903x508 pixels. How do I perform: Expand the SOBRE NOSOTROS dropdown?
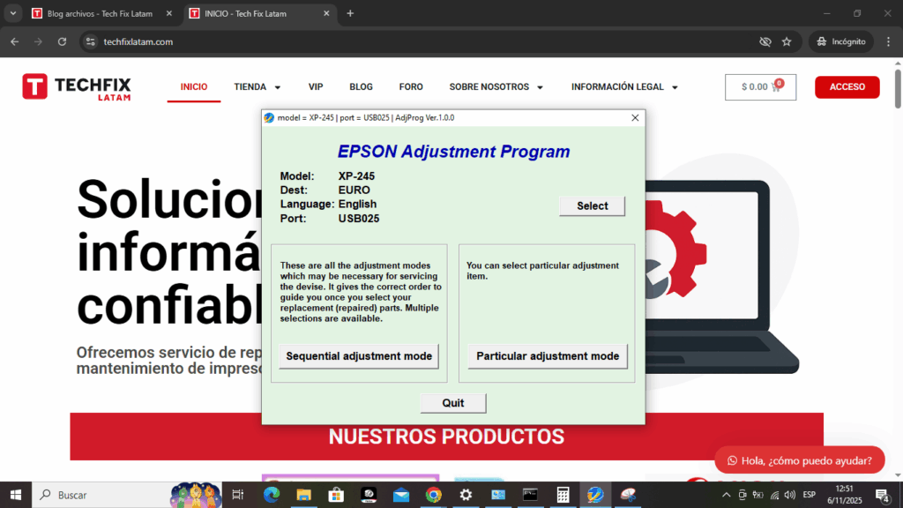click(496, 87)
